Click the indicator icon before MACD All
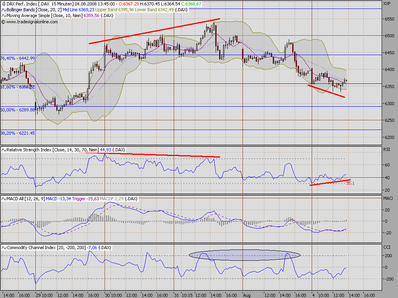 tap(4, 199)
